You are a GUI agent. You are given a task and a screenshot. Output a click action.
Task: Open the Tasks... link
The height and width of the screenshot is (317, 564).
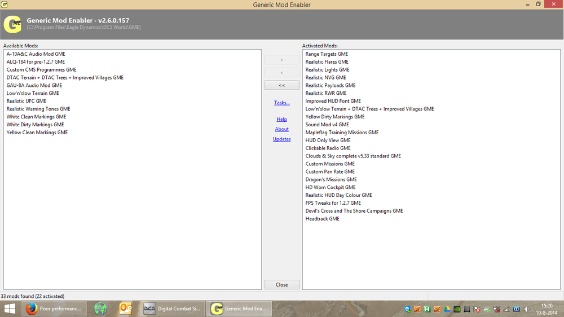281,103
